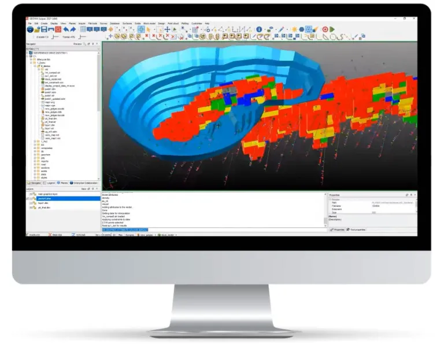This screenshot has height=347, width=444.
Task: Toggle visibility of pit_final.dtm layer
Action: [31, 208]
